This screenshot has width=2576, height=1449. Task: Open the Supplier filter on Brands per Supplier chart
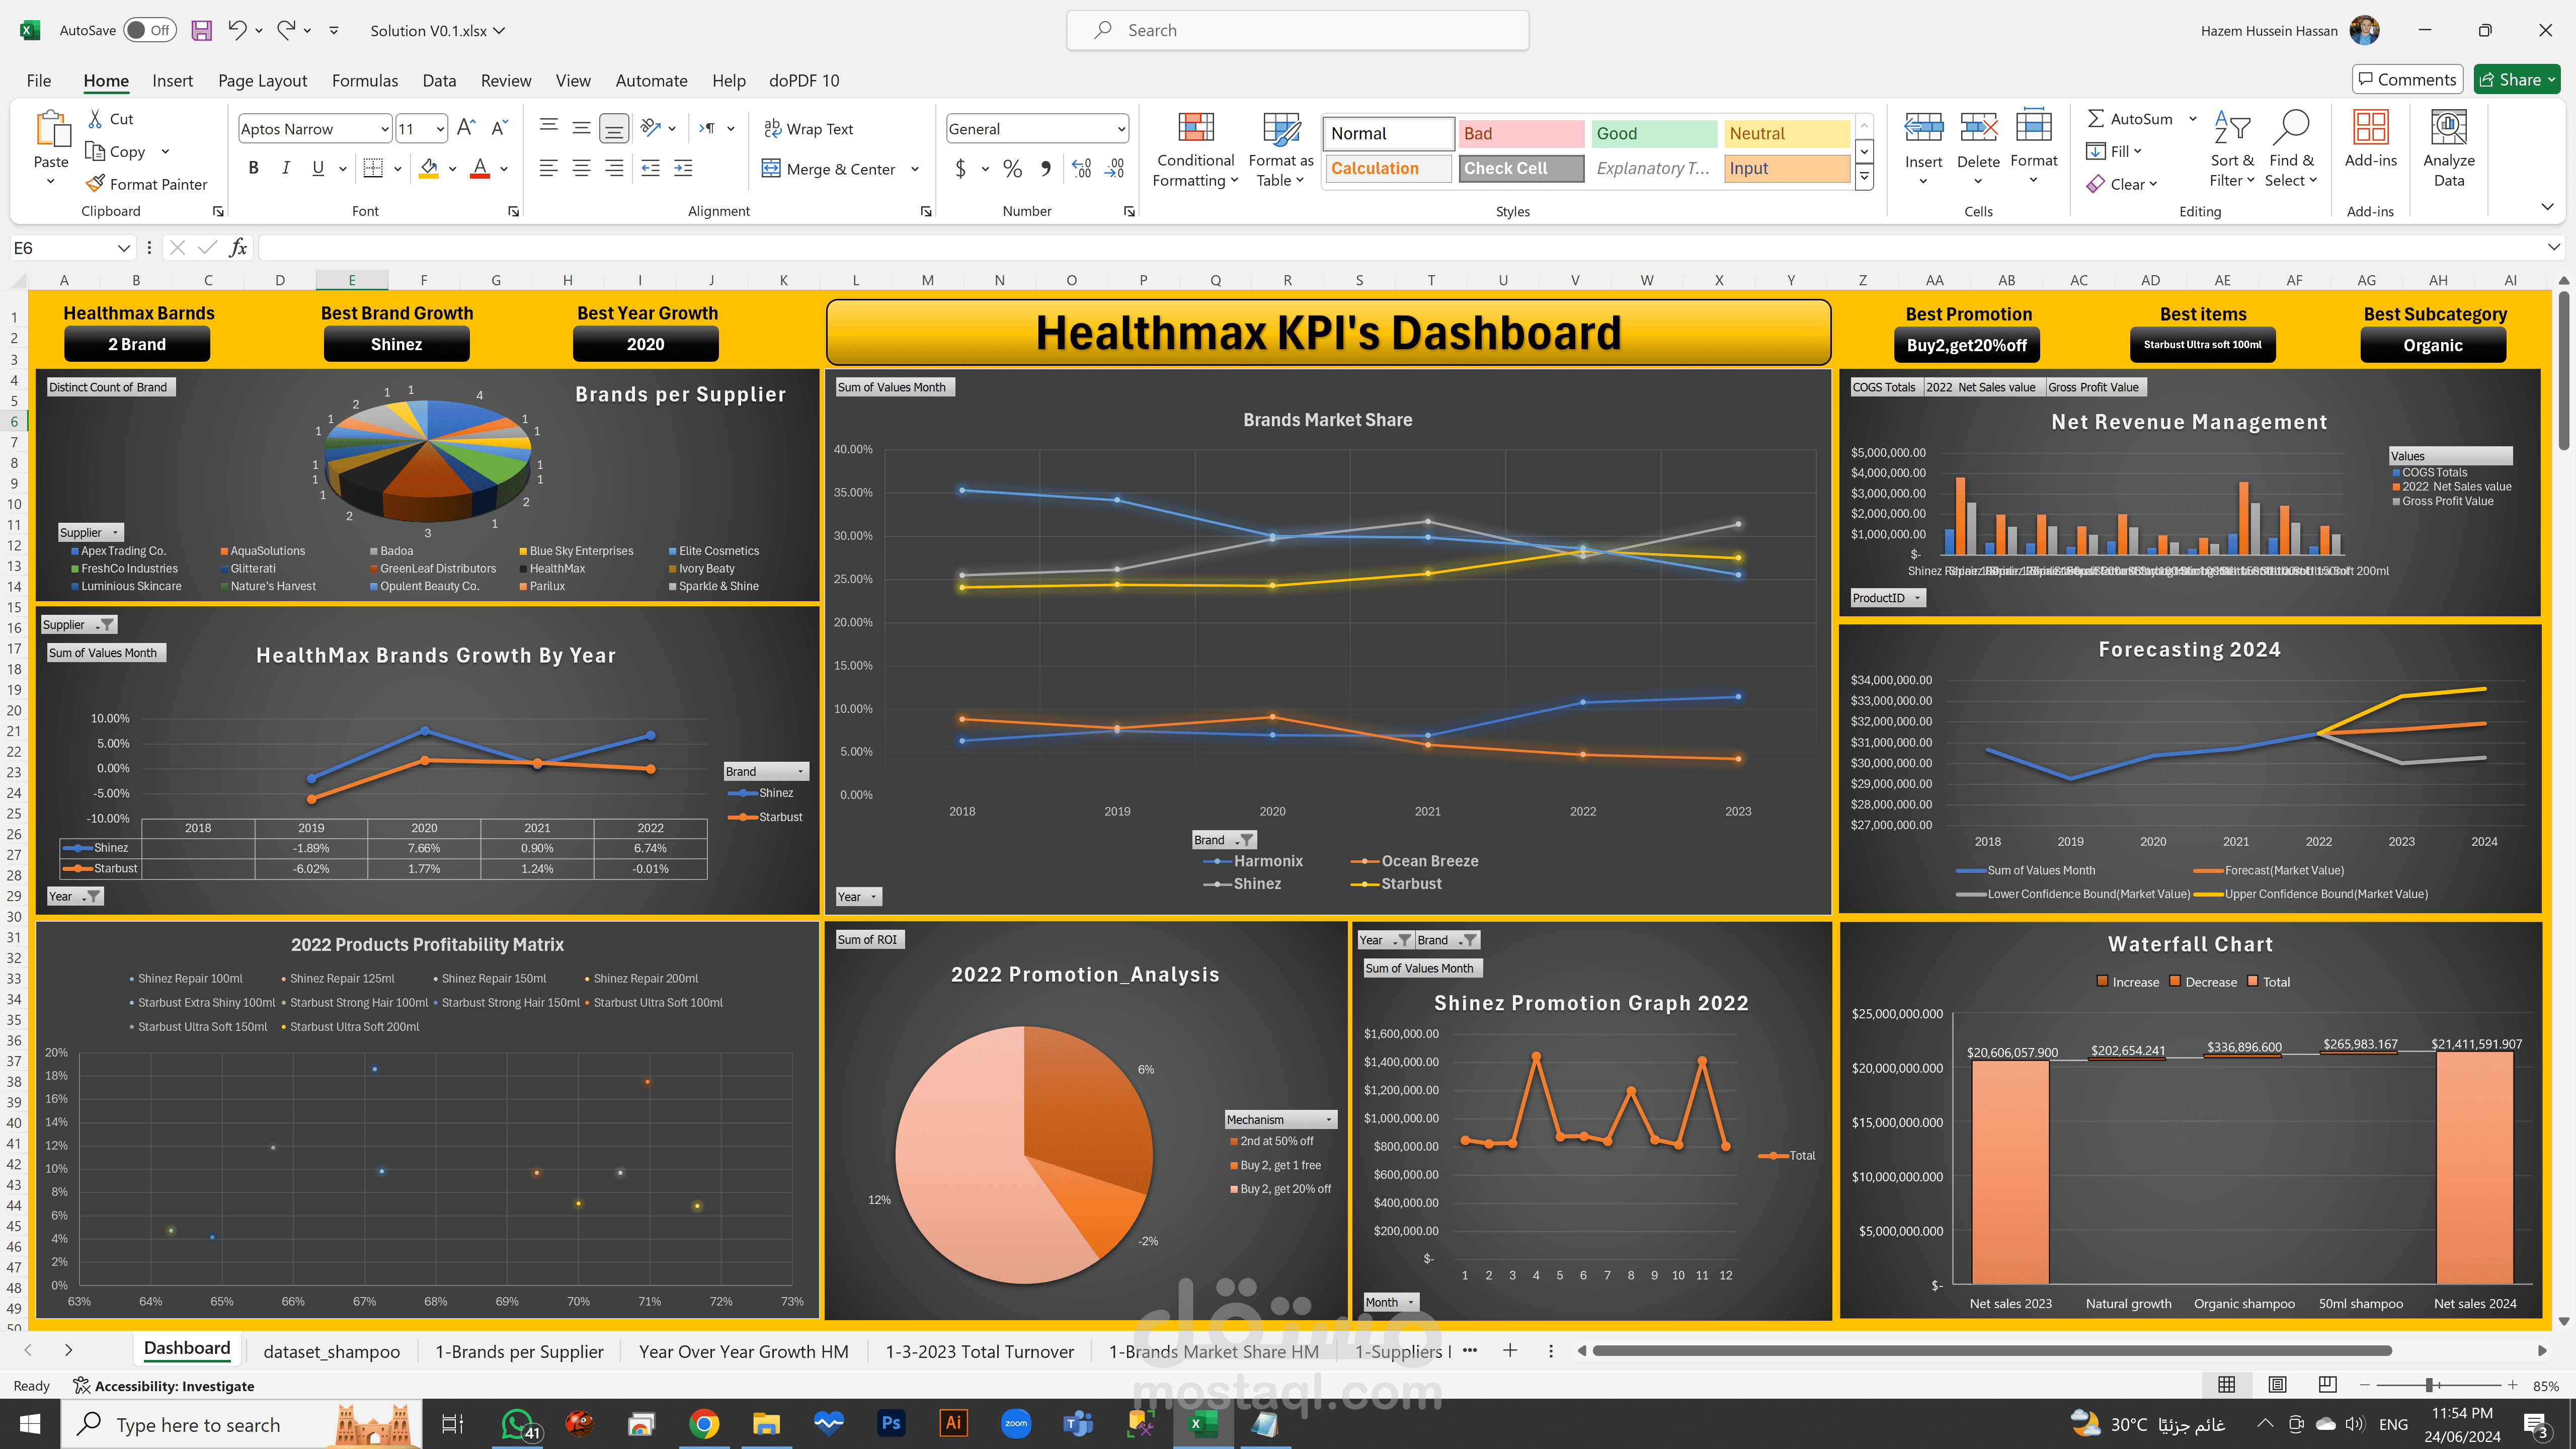90,532
